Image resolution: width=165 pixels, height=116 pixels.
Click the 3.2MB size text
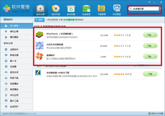[x=103, y=57]
